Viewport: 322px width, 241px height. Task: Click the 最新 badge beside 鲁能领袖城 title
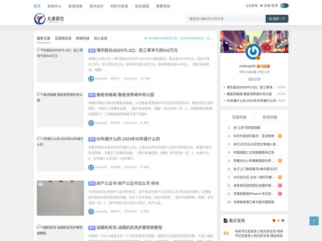coord(92,95)
